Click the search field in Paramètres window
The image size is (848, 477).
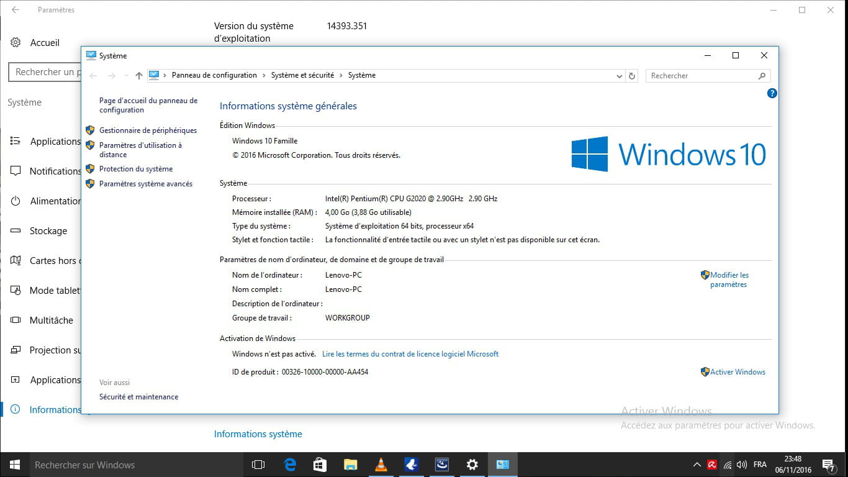point(45,72)
